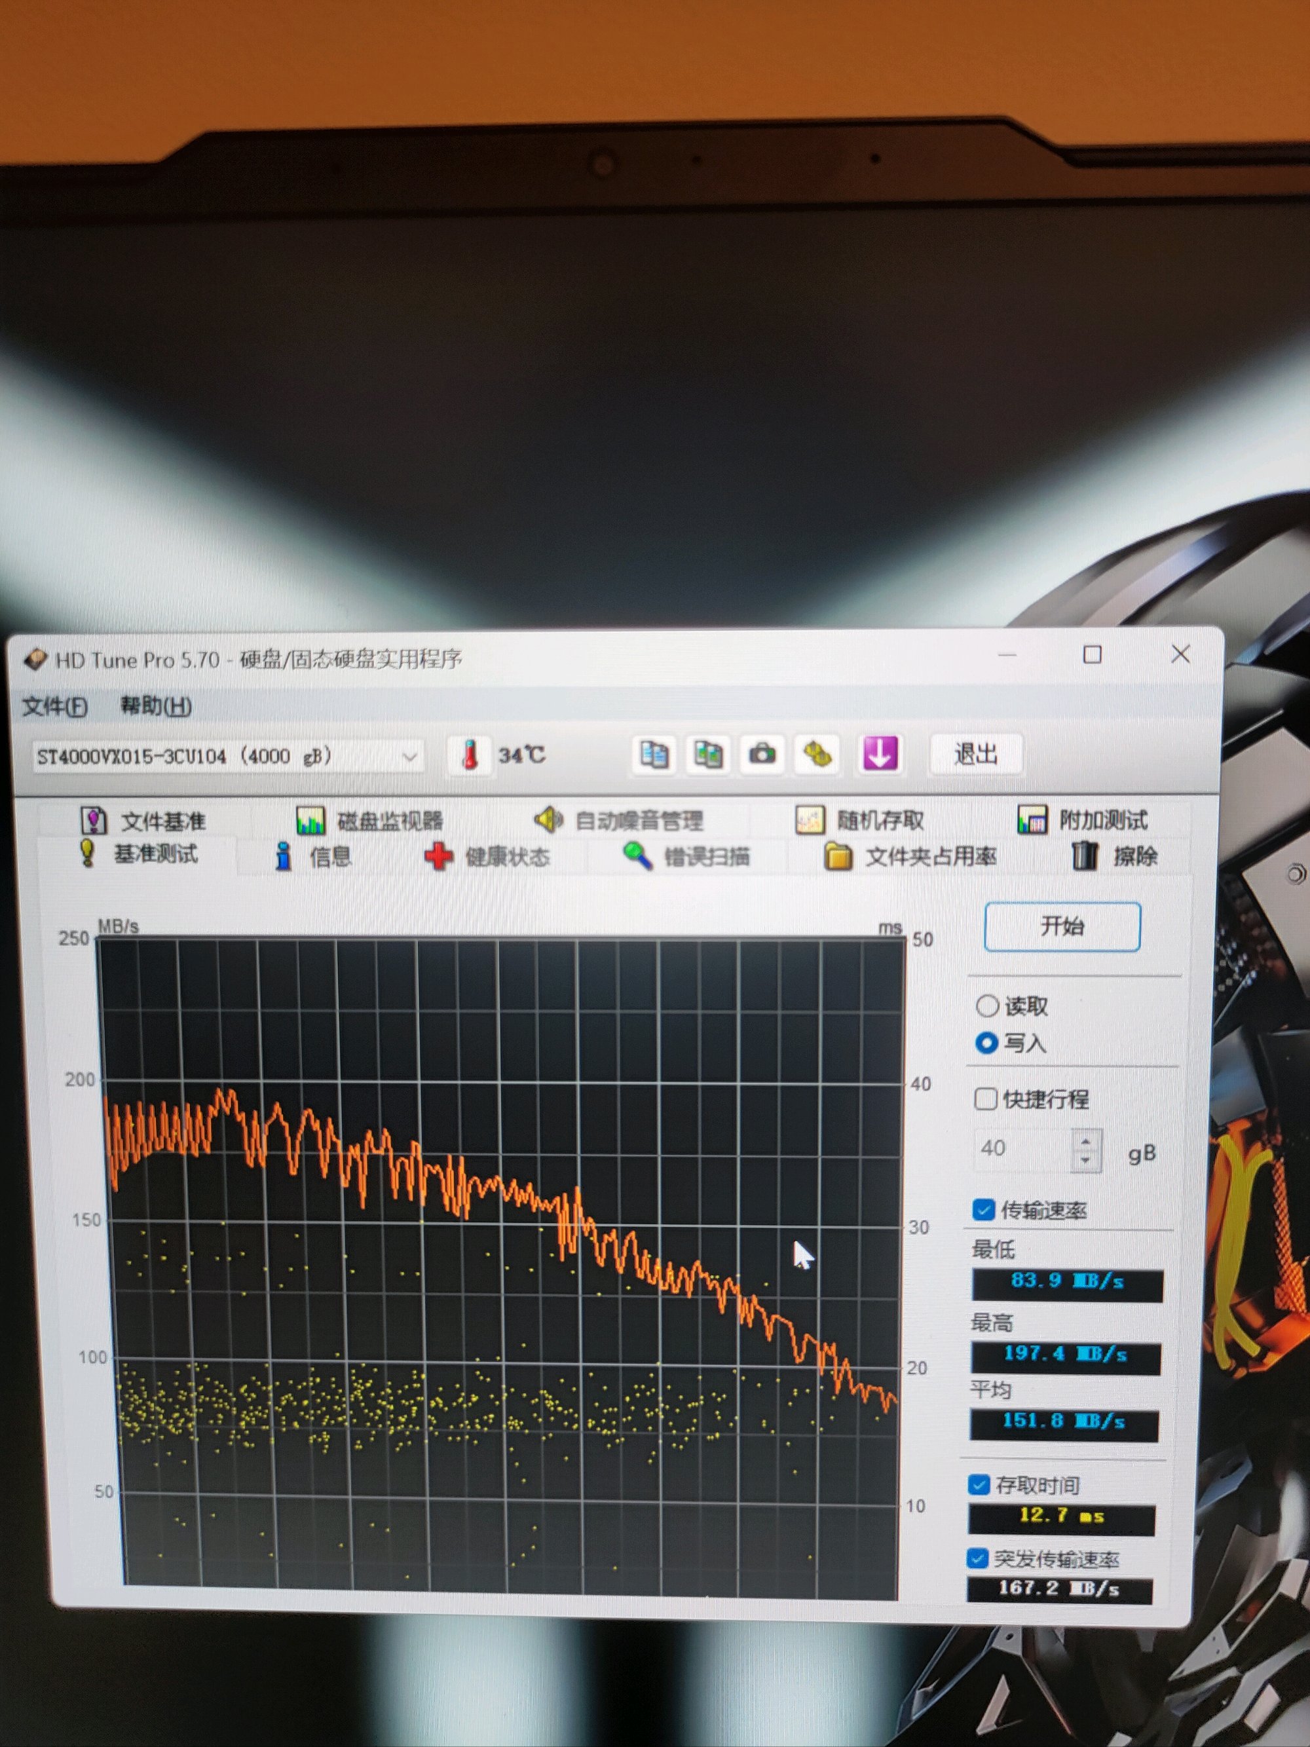Switch to the 自动噪音管理 tab
This screenshot has height=1747, width=1310.
click(x=620, y=820)
